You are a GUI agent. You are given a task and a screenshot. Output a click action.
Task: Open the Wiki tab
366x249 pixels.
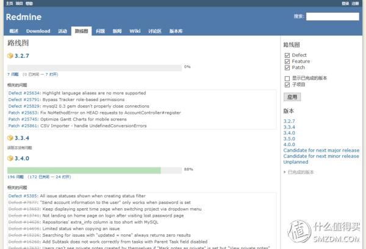pyautogui.click(x=135, y=31)
